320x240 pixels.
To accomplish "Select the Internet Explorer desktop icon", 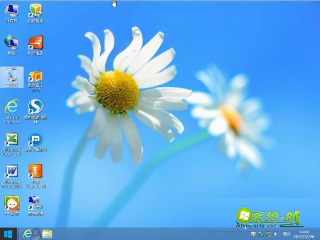I will (12, 111).
